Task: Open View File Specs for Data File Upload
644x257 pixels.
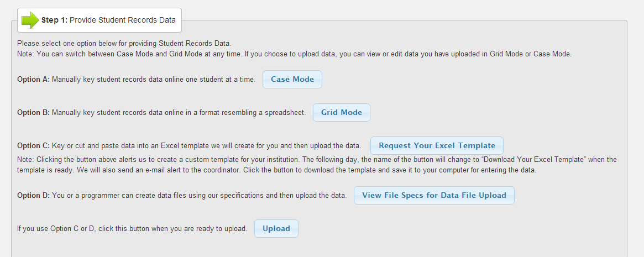Action: coord(434,195)
